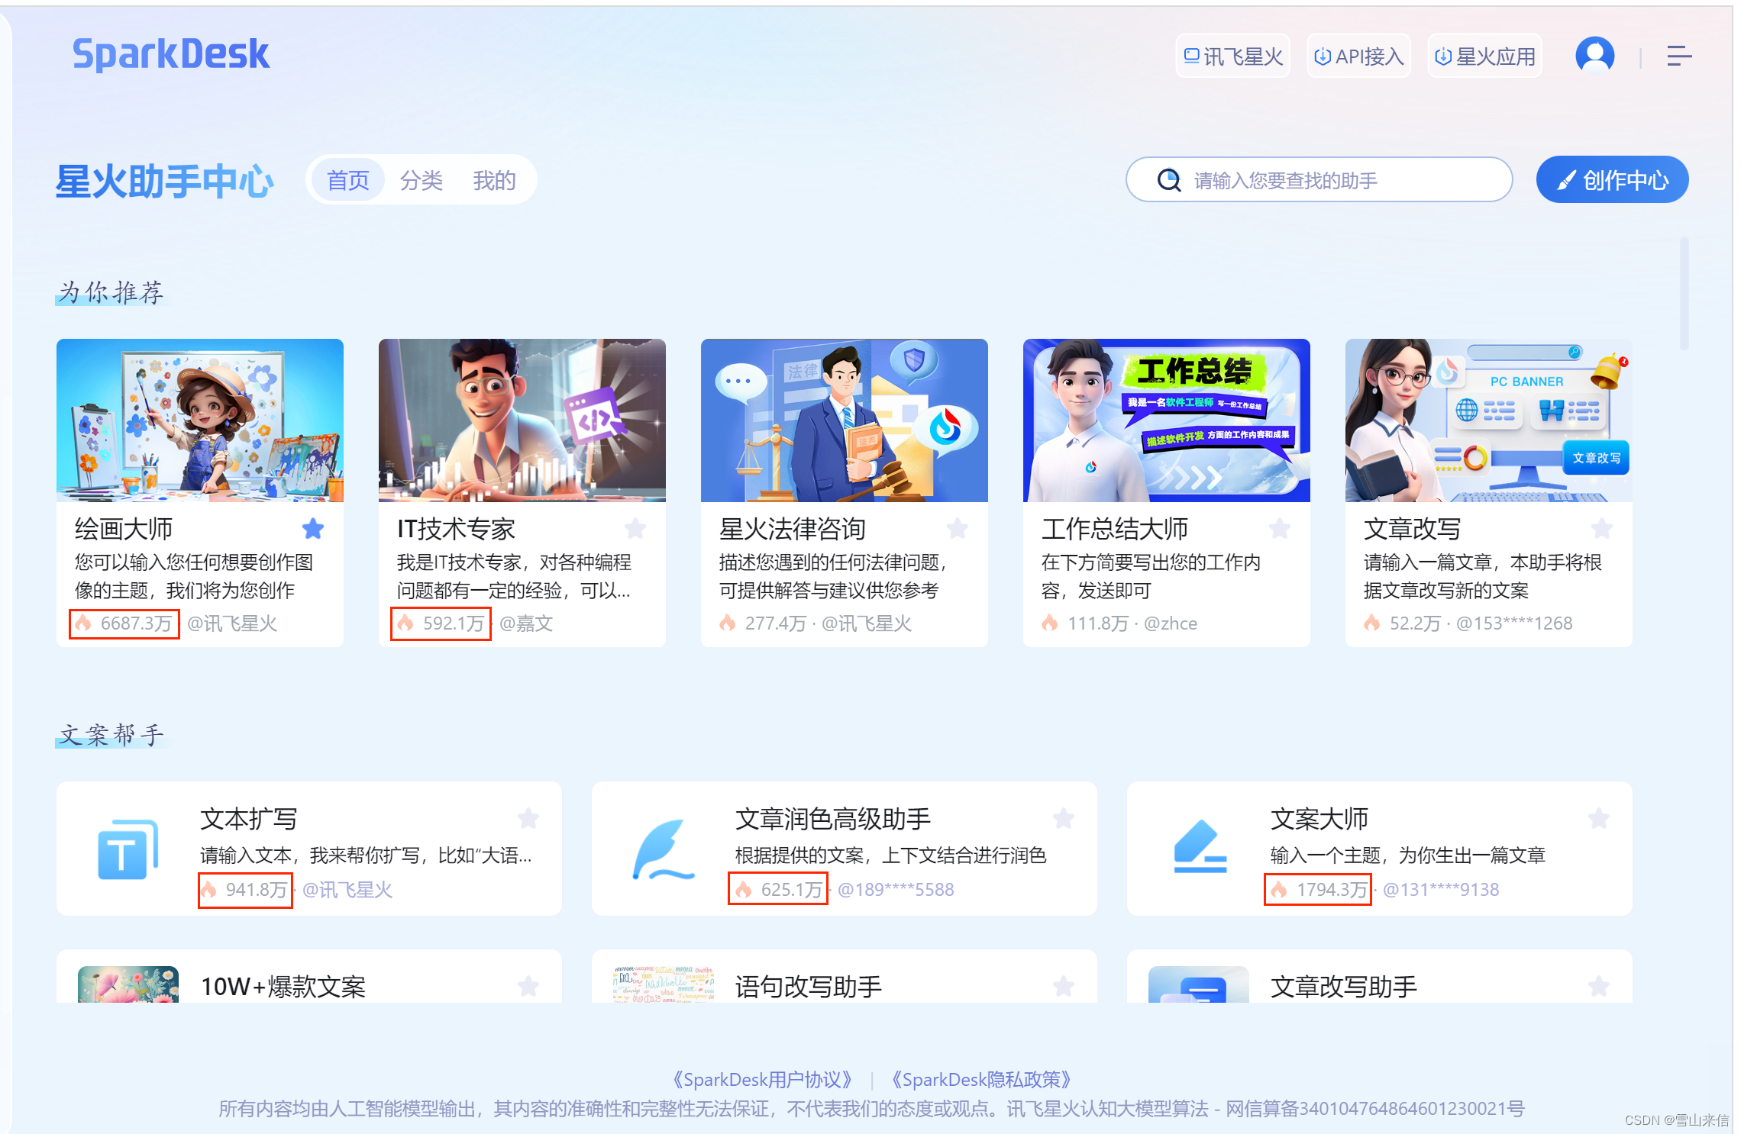Open the 绘画大师 thumbnail image
Screen dimensions: 1741x1134
(200, 420)
